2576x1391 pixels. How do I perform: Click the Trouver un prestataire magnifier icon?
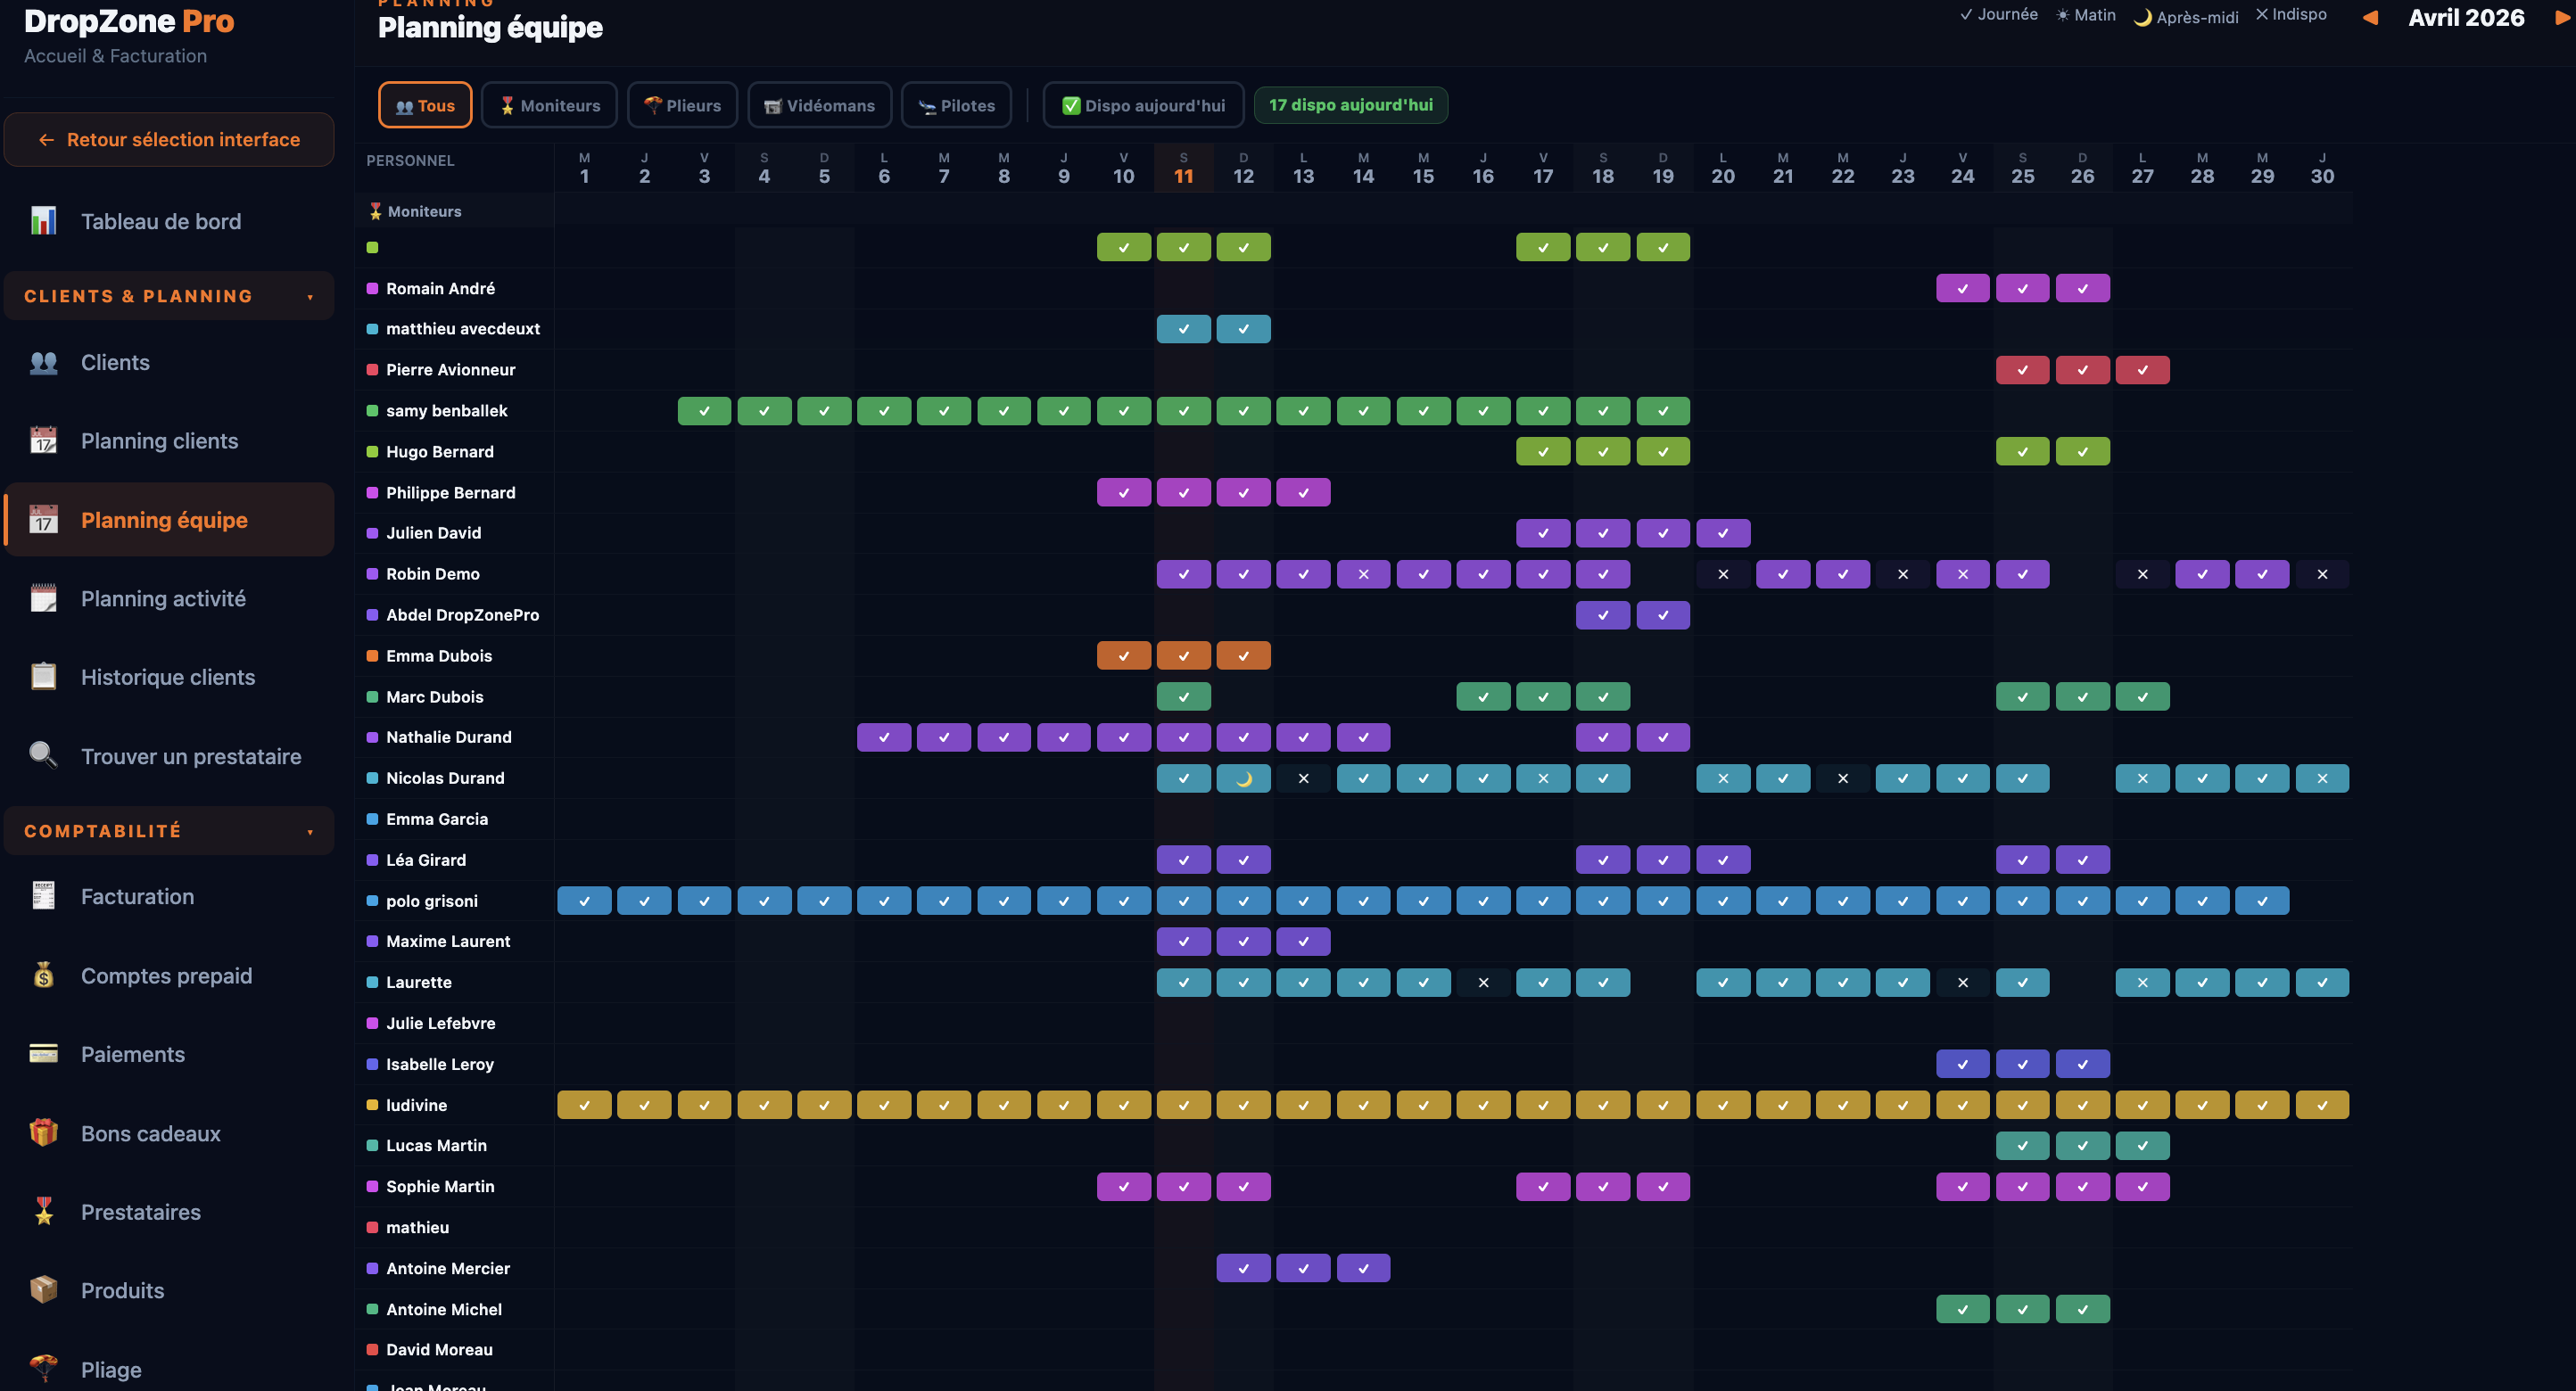(43, 756)
